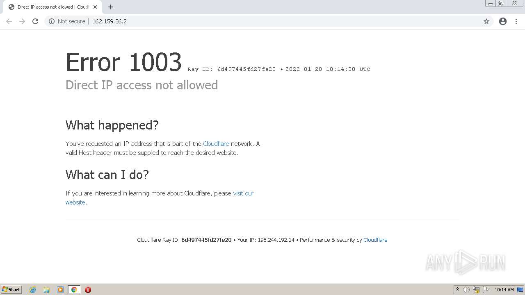Open the Windows Start menu
This screenshot has width=525, height=295.
(11, 290)
